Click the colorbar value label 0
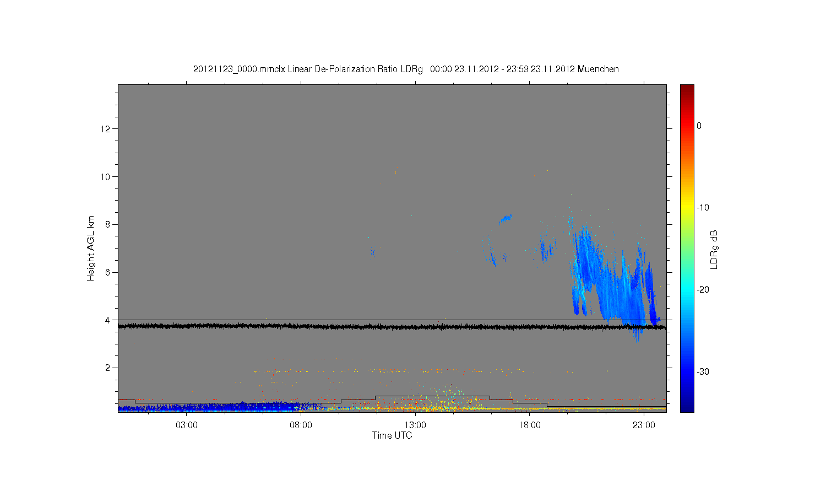 (699, 126)
